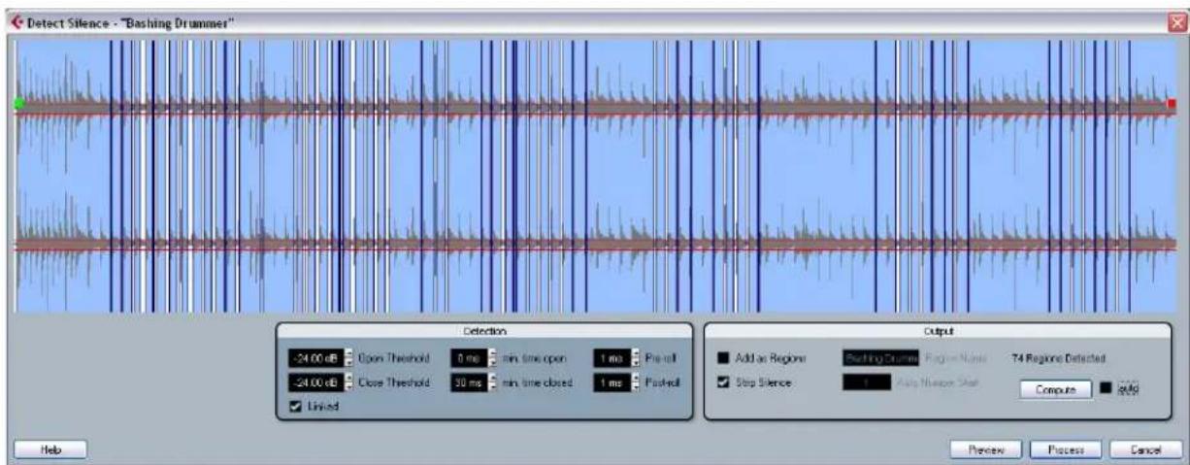Enable the Add as Regions checkbox

click(x=722, y=358)
